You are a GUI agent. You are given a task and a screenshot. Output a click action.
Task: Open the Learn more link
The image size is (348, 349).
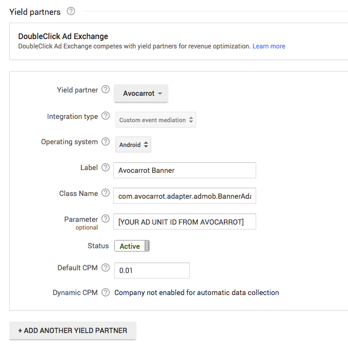(269, 46)
